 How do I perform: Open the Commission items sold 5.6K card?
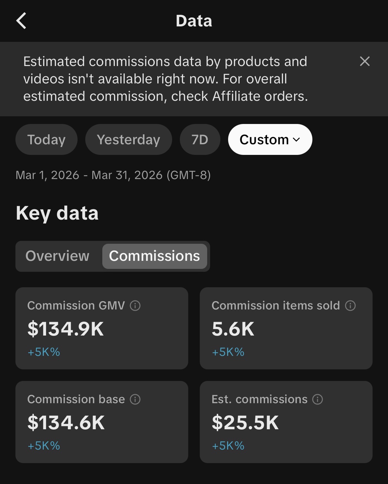[286, 328]
